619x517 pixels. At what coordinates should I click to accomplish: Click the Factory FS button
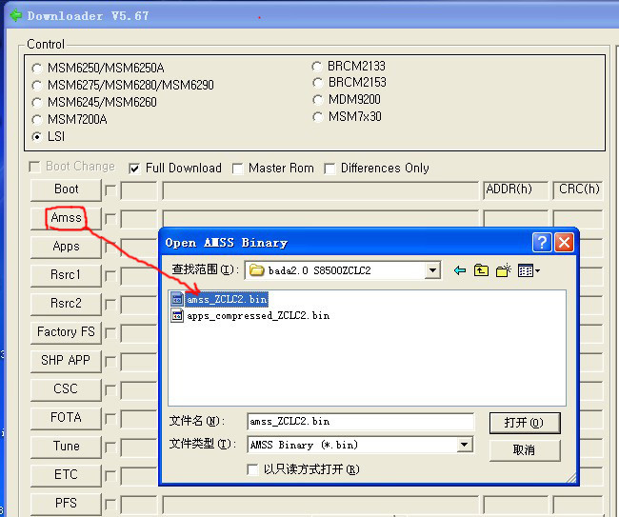[66, 332]
